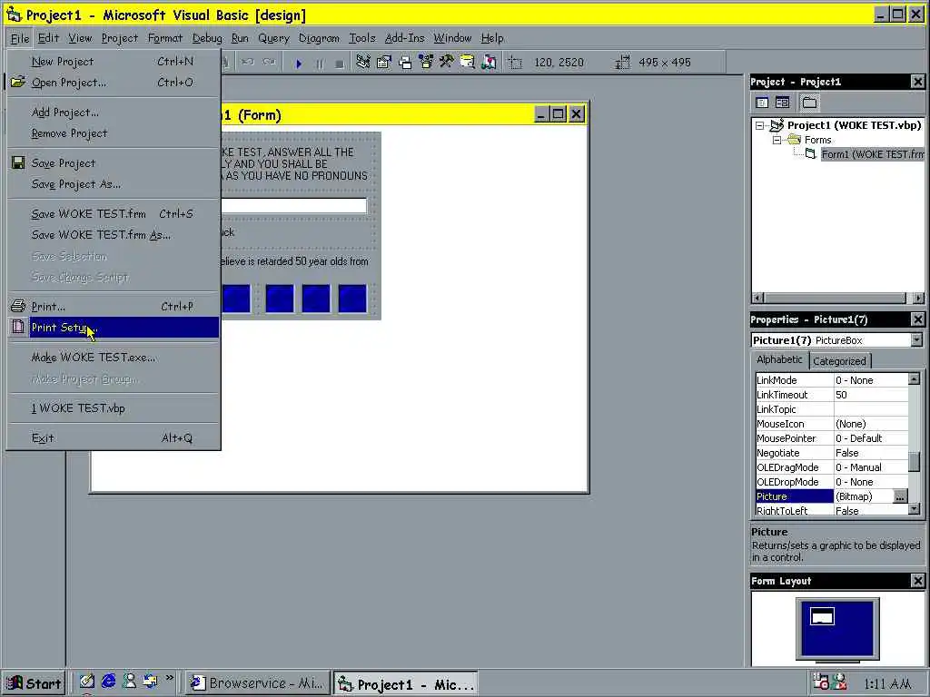Open the Properties Window toolbar icon
This screenshot has width=930, height=697.
click(384, 63)
